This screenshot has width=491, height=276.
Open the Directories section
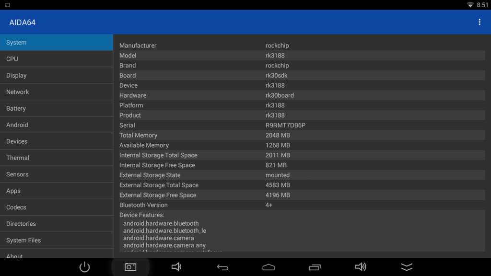pyautogui.click(x=57, y=224)
